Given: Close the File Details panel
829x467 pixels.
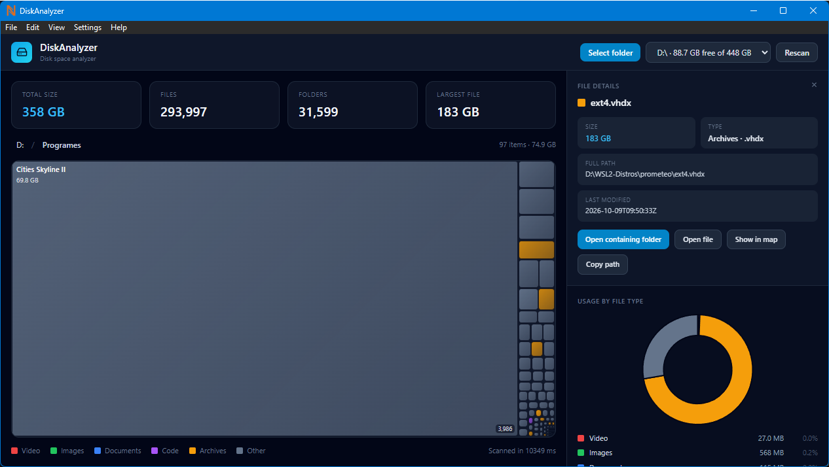Looking at the screenshot, I should pos(814,85).
